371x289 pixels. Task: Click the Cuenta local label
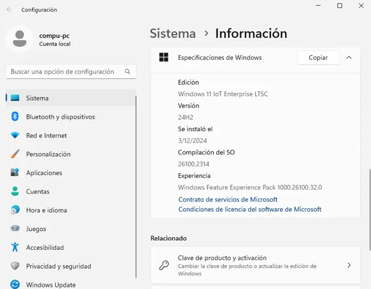[x=55, y=44]
